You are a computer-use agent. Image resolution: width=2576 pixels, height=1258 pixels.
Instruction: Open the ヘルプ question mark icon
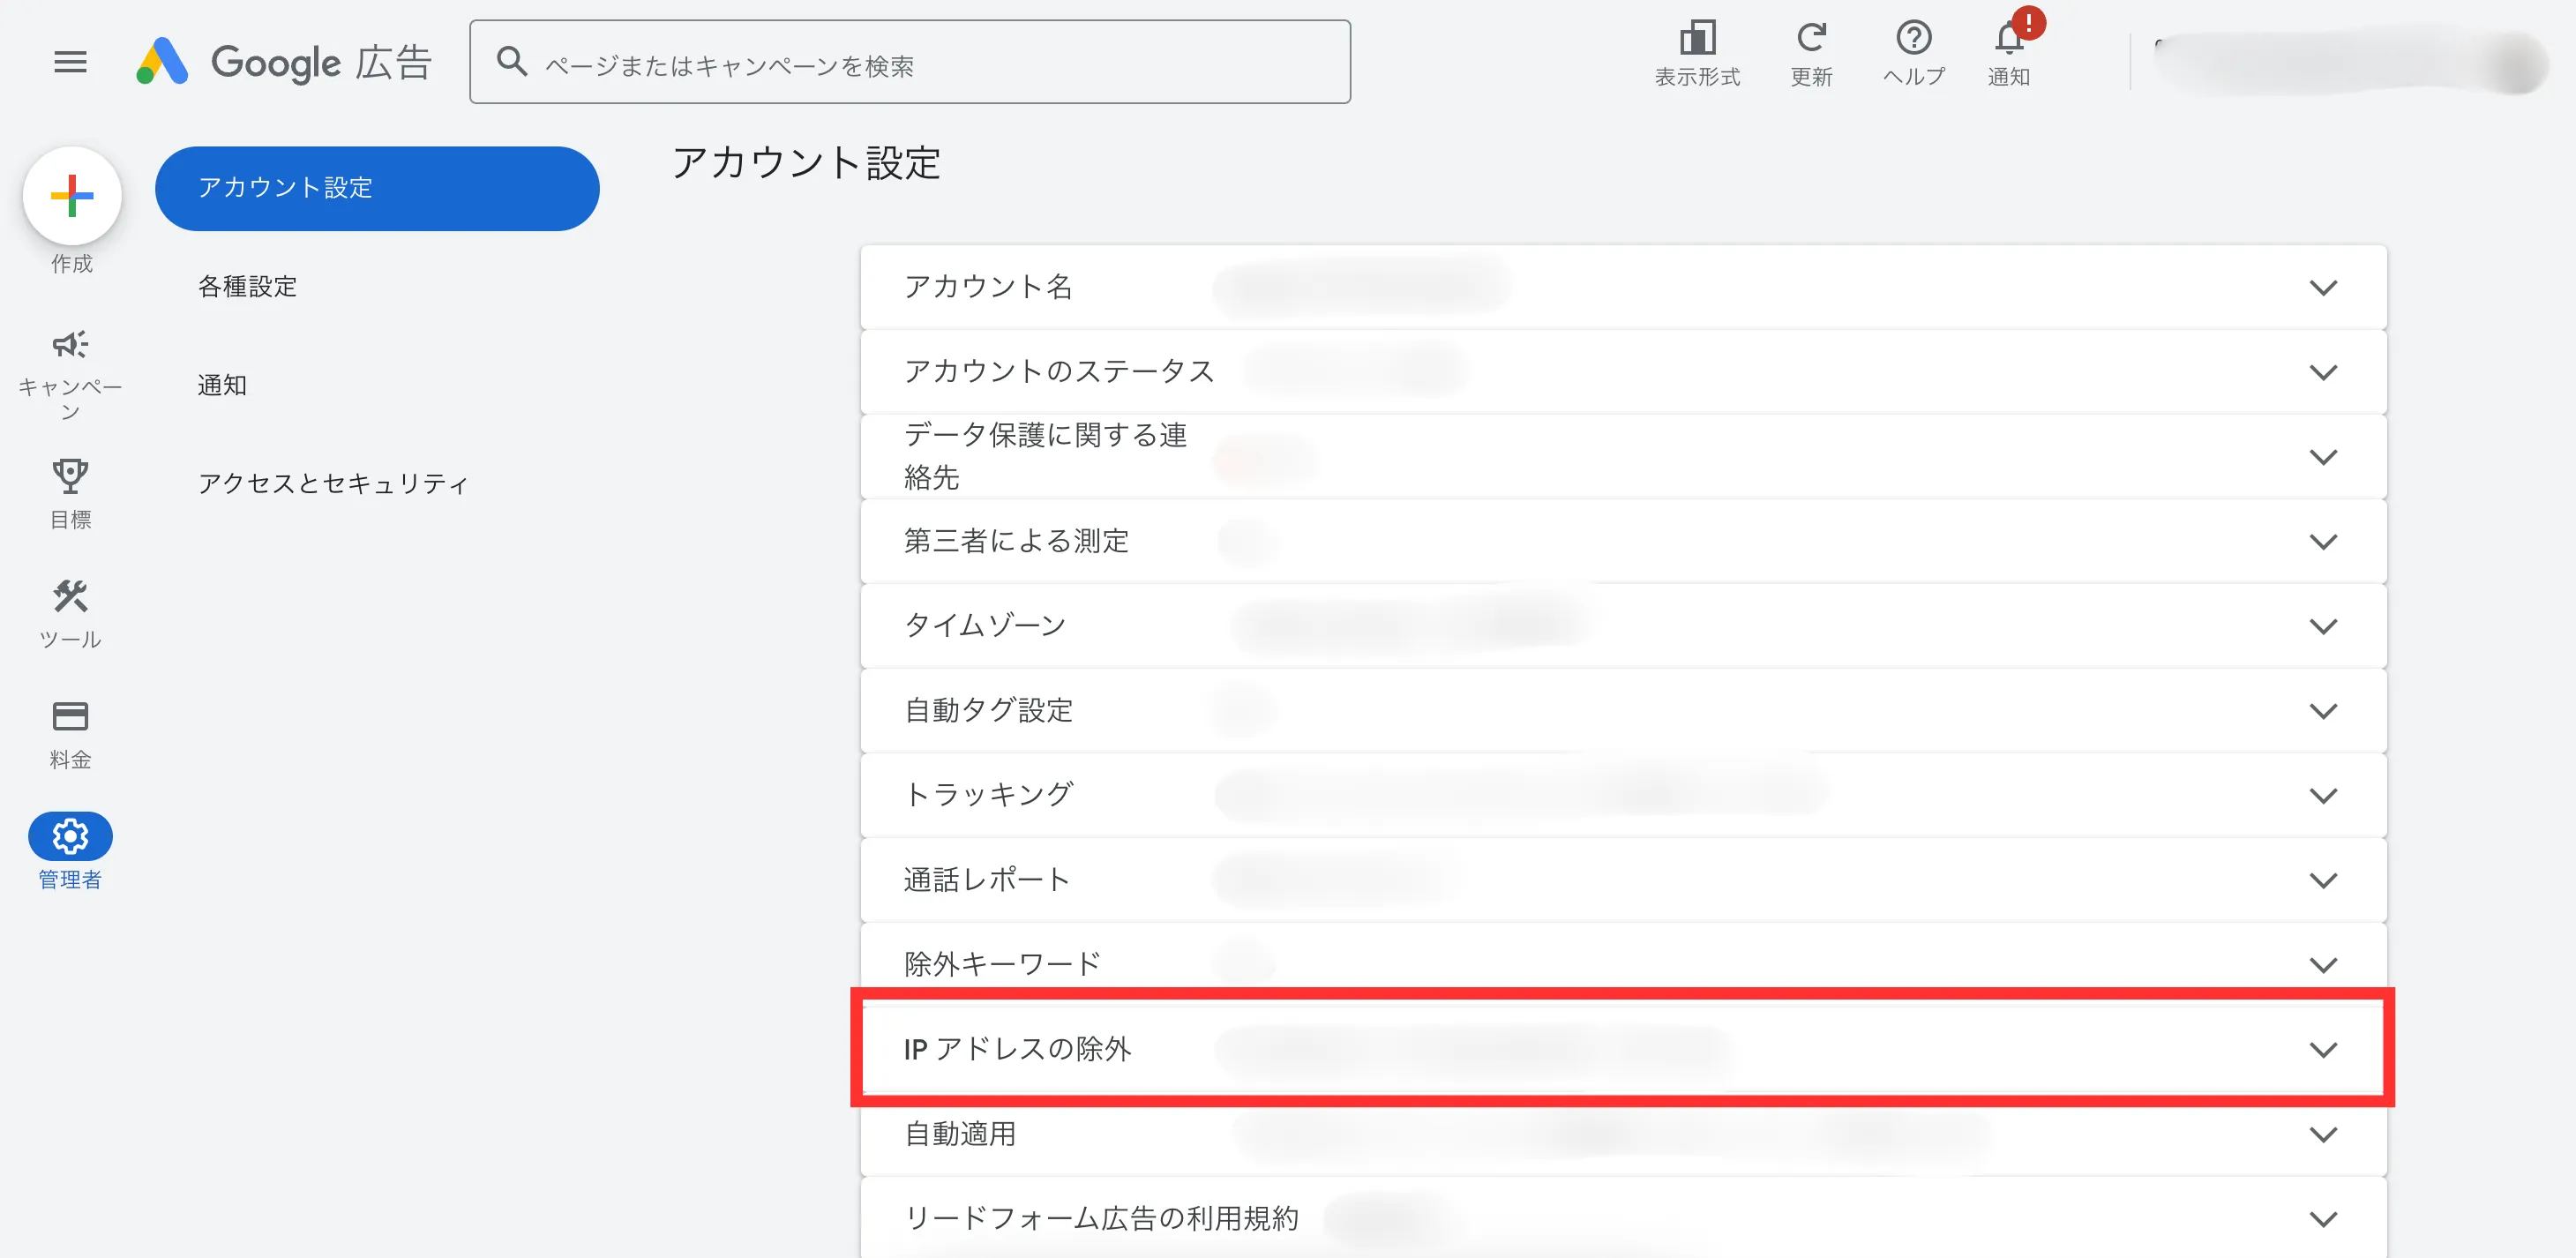1913,40
